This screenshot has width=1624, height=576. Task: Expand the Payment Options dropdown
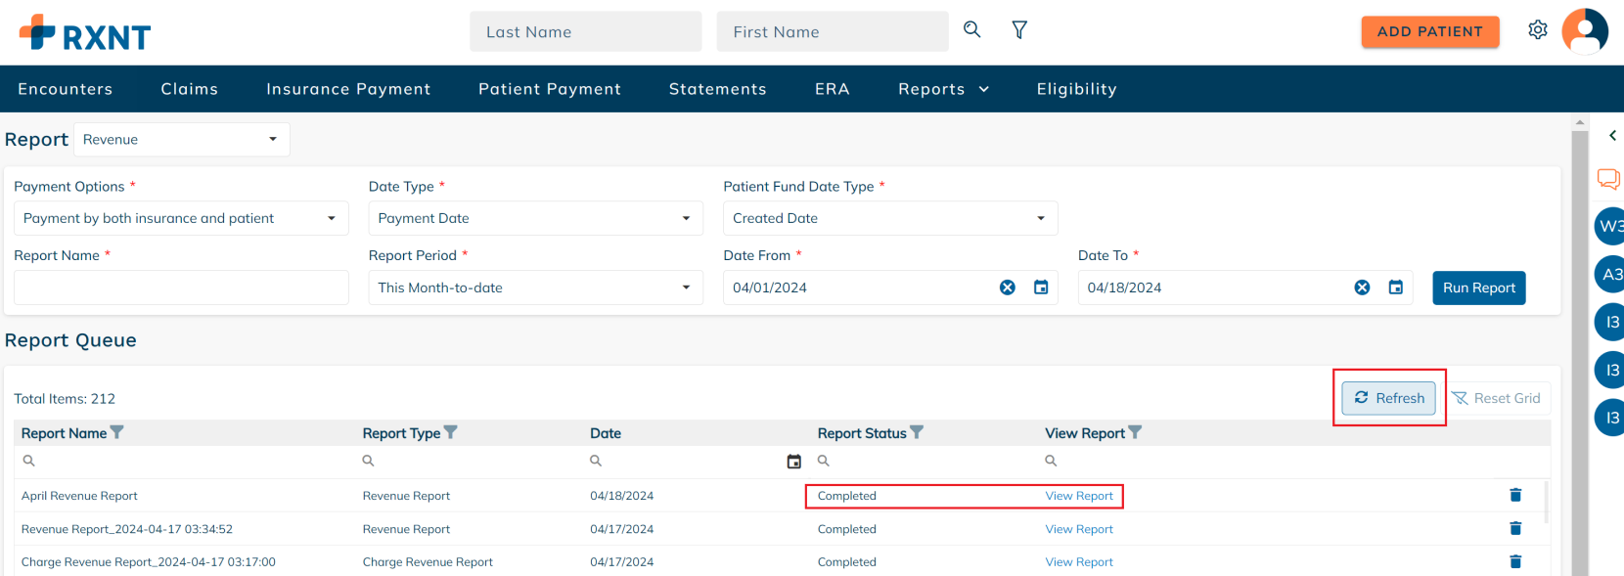coord(181,218)
